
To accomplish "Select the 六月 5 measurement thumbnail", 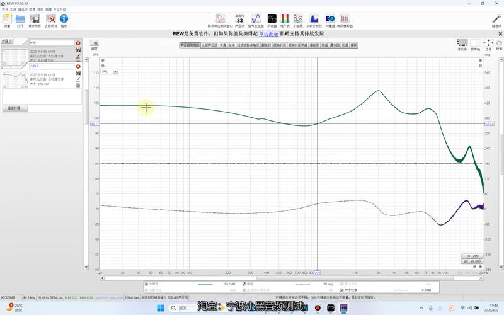I will pos(15,80).
